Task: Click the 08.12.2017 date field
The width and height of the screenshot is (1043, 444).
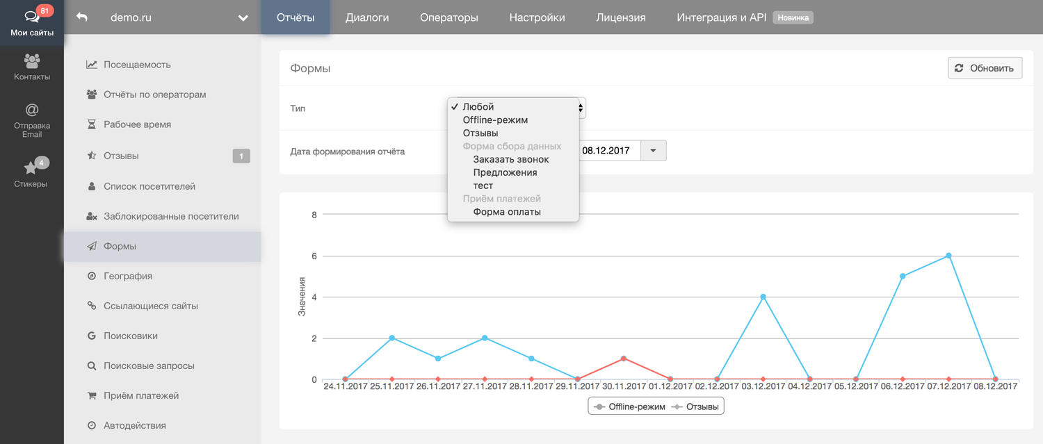Action: coord(609,151)
